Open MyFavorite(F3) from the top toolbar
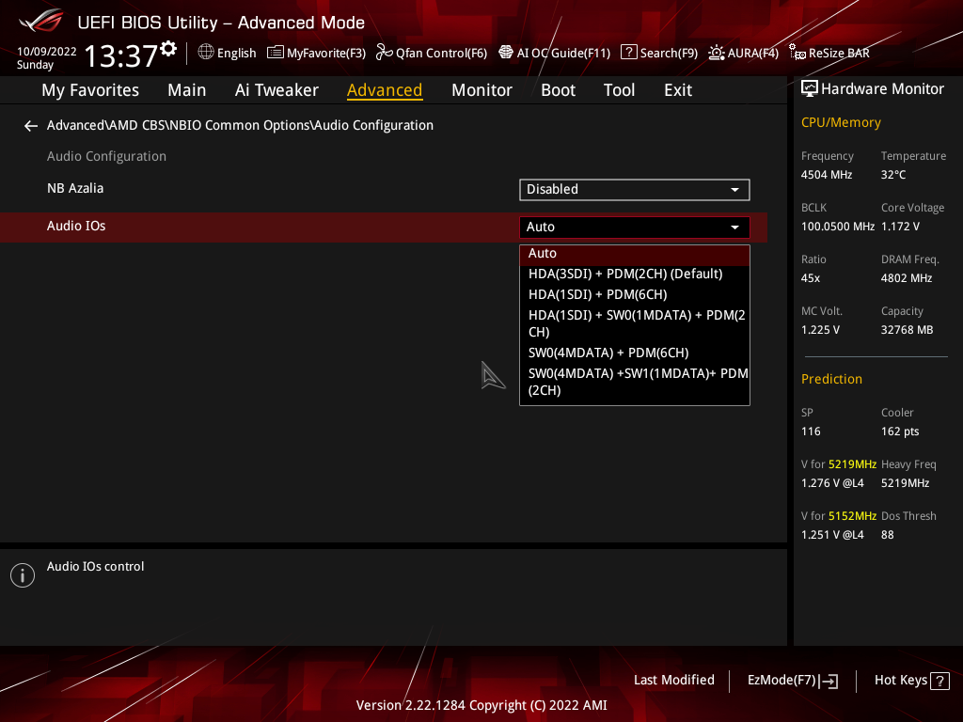Image resolution: width=963 pixels, height=722 pixels. click(316, 53)
